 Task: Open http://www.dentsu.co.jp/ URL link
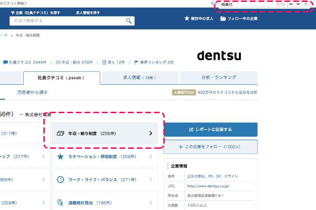(x=208, y=186)
